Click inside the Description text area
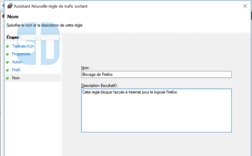252x156 pixels. pos(156,111)
